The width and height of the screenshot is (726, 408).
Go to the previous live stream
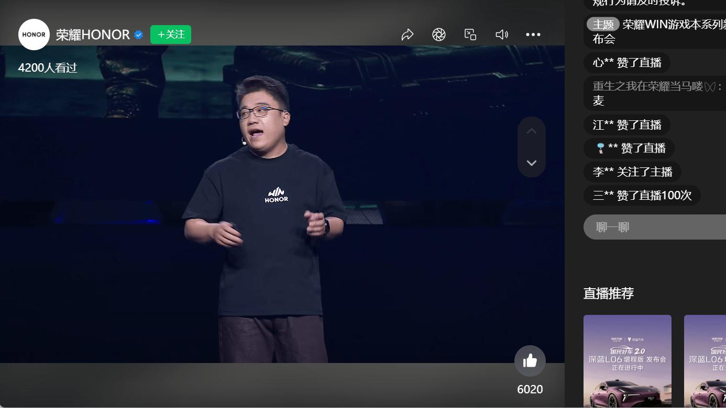[x=532, y=131]
